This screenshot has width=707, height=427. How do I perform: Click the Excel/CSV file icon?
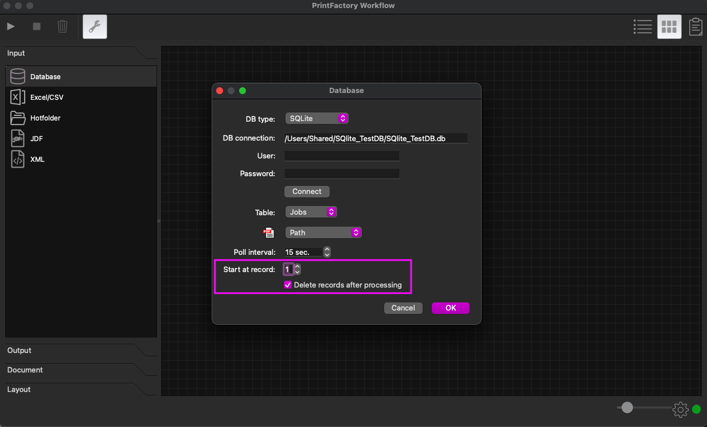click(18, 97)
